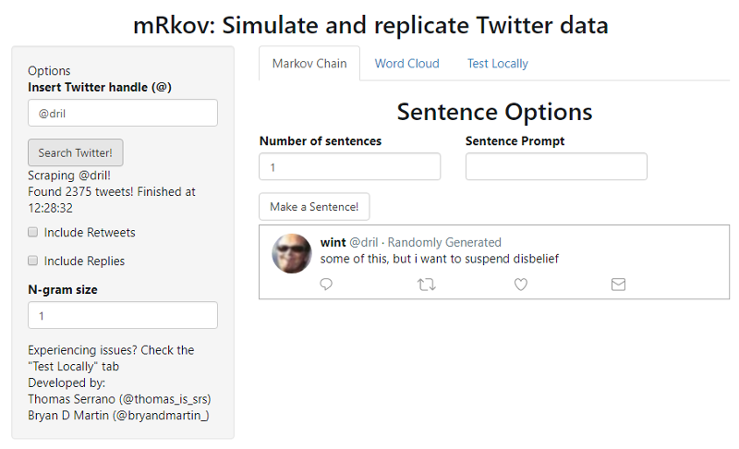This screenshot has height=449, width=739.
Task: Click the mRkov page title heading
Action: (370, 24)
